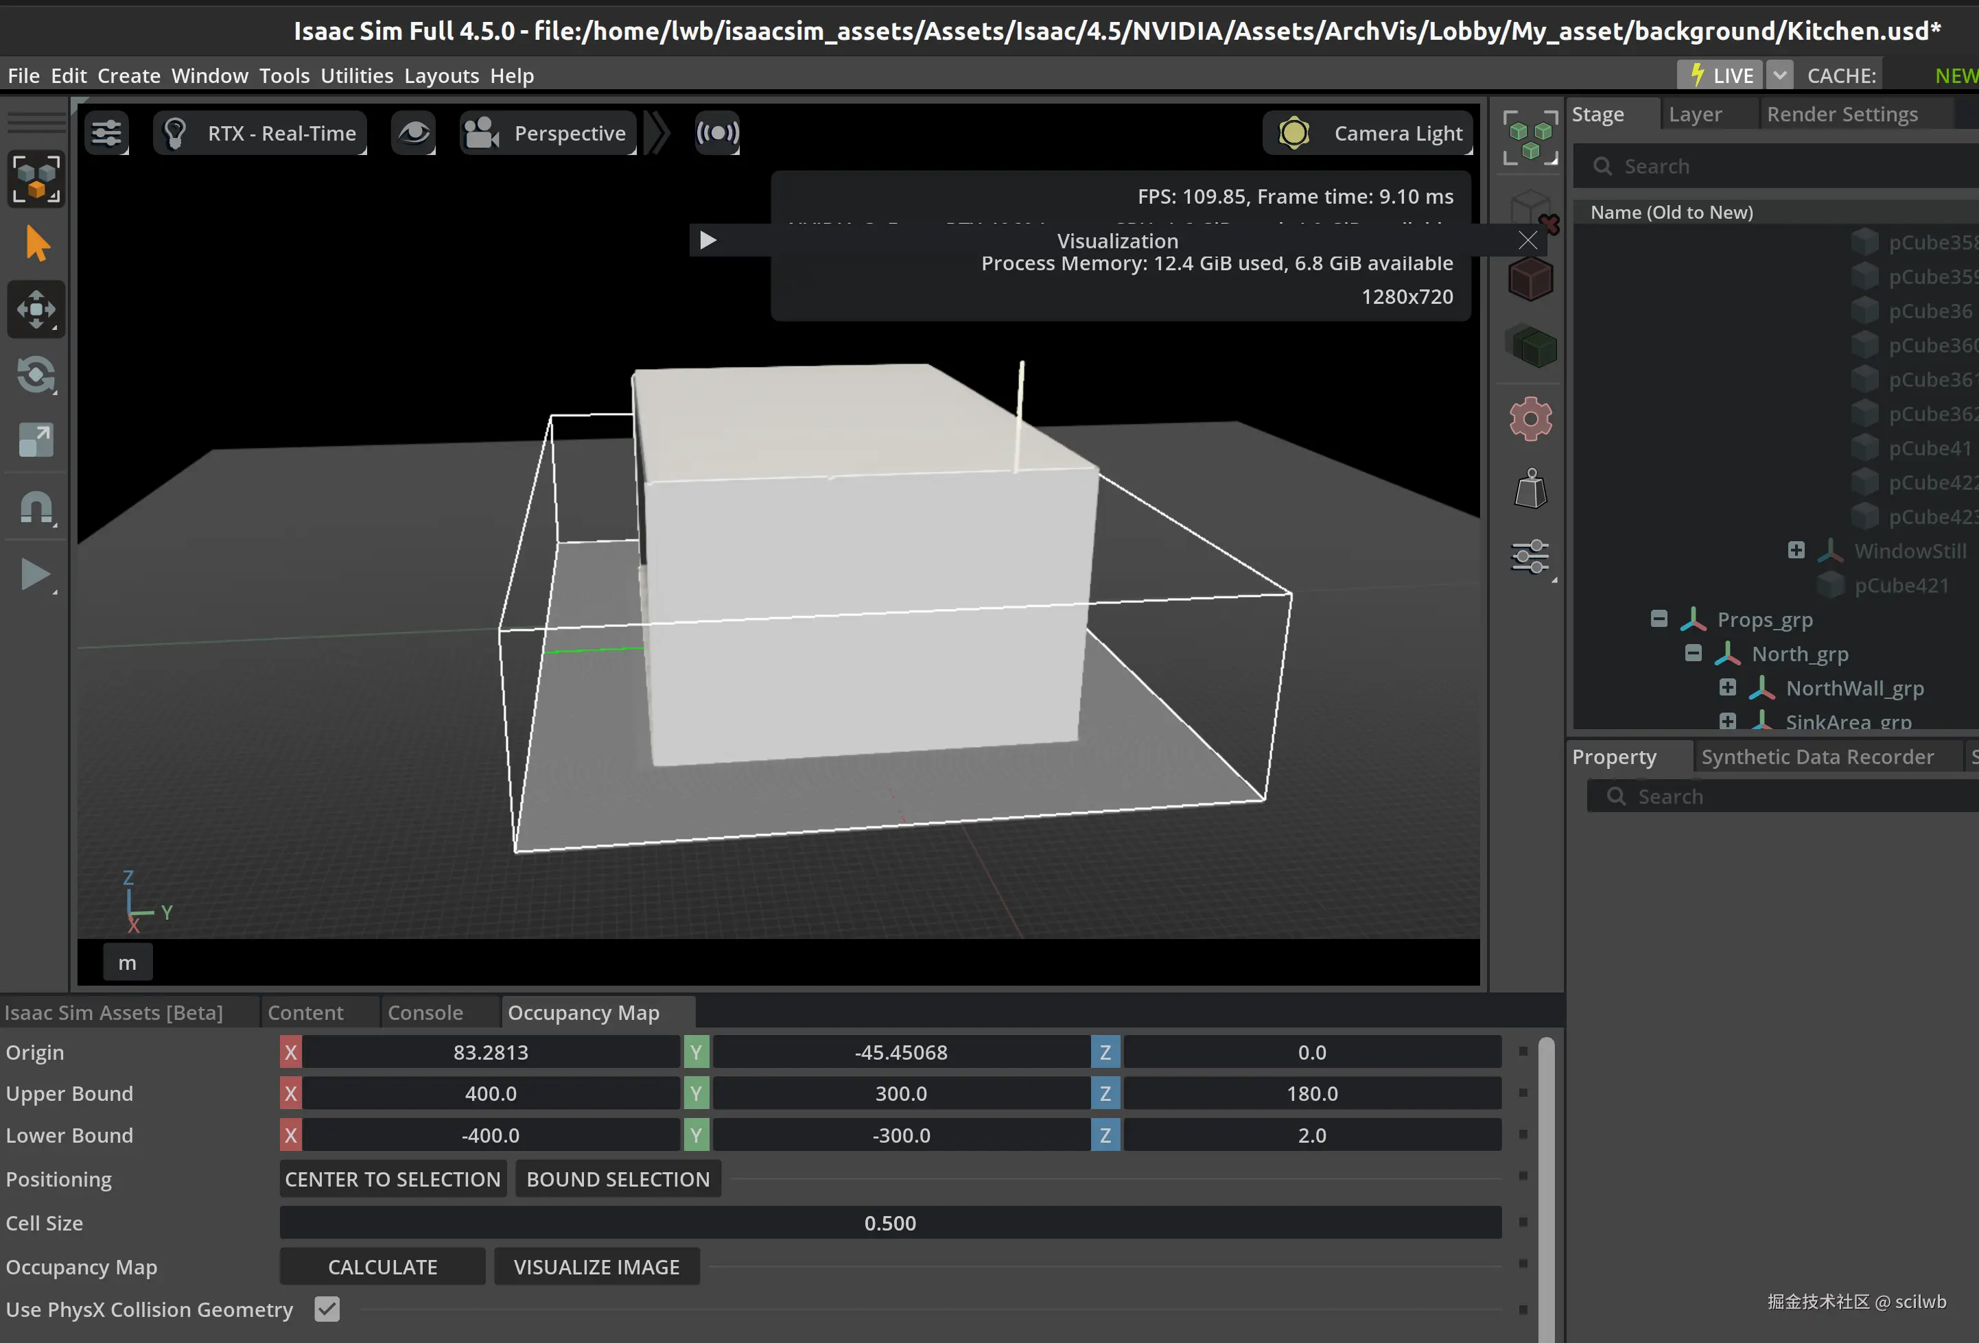Viewport: 1979px width, 1343px height.
Task: Open the Utilities menu
Action: pos(357,75)
